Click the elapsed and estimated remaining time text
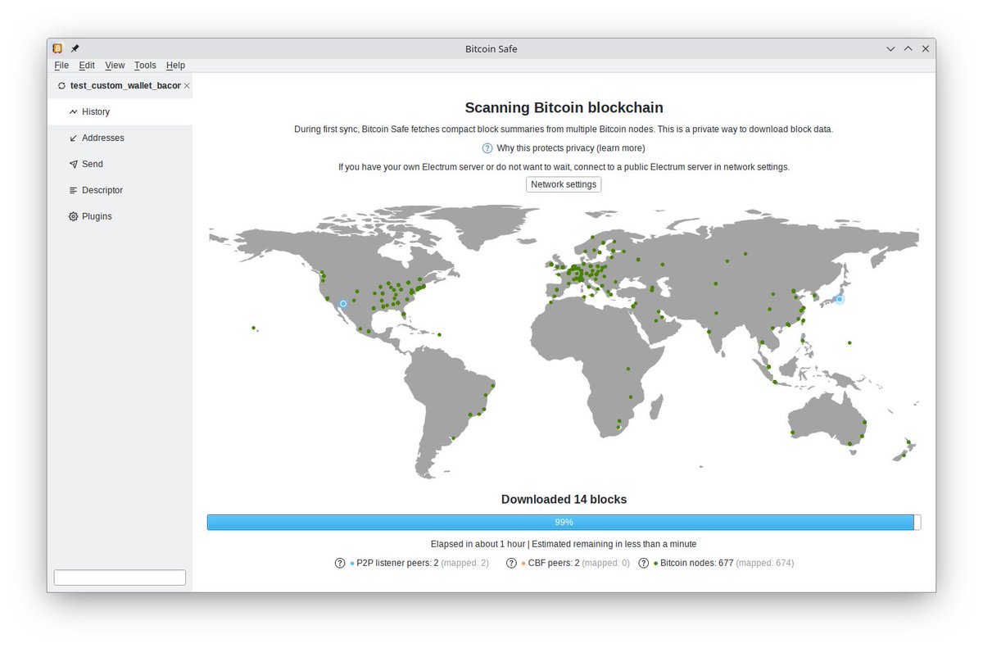Viewport: 983px width, 648px height. pos(564,544)
